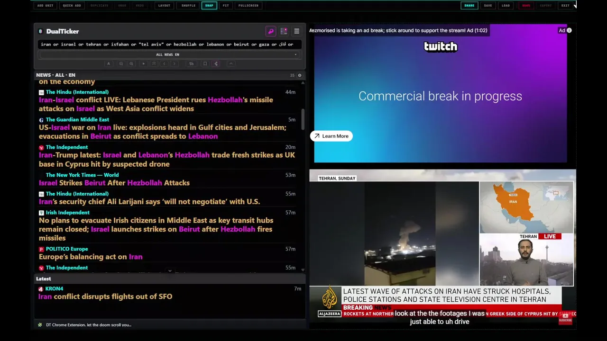Toggle the pink share nodes icon
This screenshot has height=341, width=607.
(216, 63)
